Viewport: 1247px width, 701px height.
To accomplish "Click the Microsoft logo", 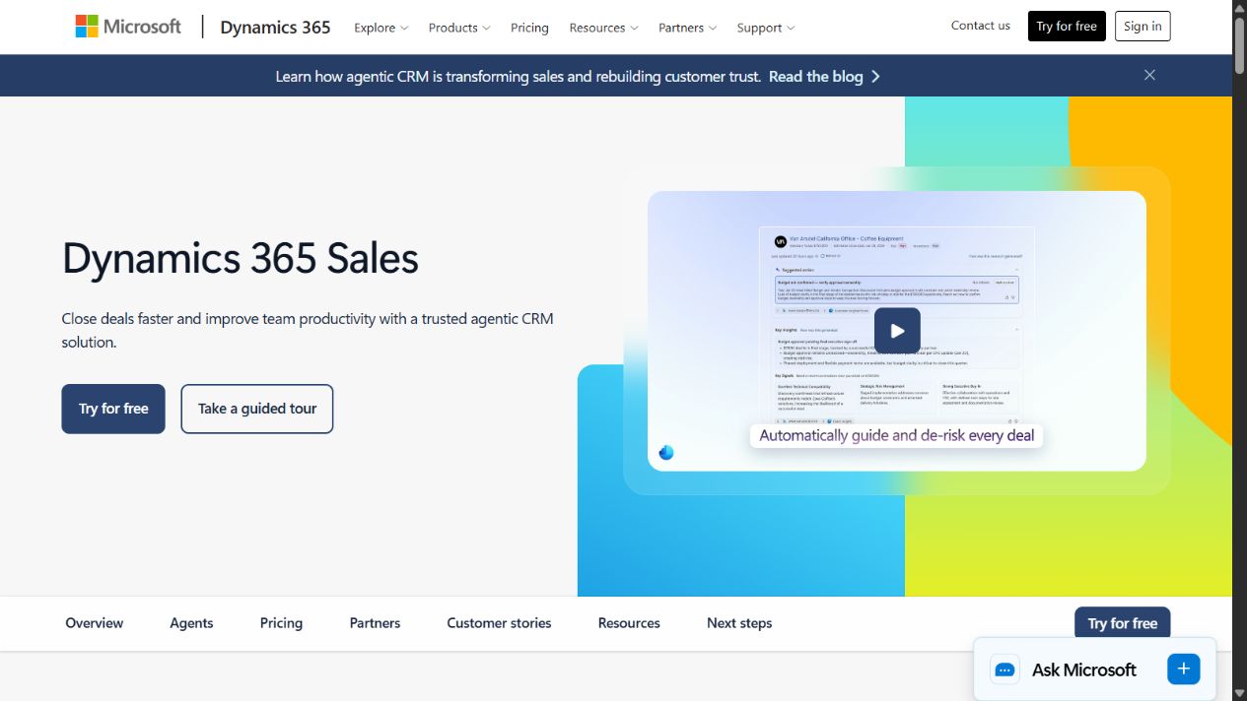I will pos(128,27).
